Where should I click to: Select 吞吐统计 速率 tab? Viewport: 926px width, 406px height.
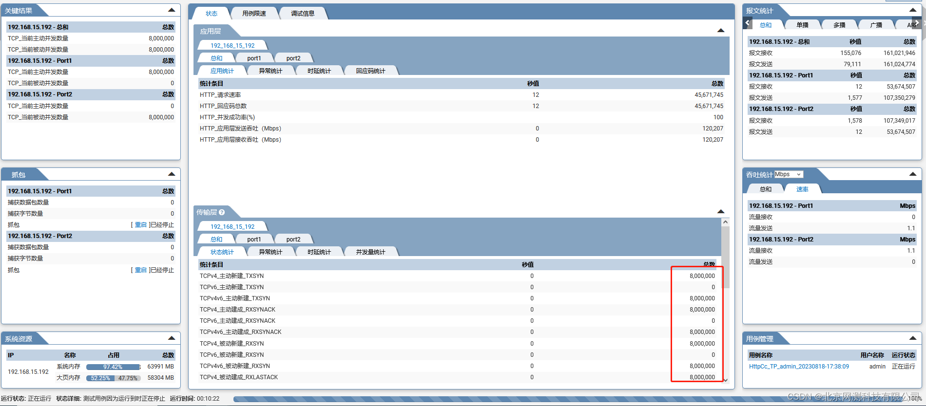point(802,189)
